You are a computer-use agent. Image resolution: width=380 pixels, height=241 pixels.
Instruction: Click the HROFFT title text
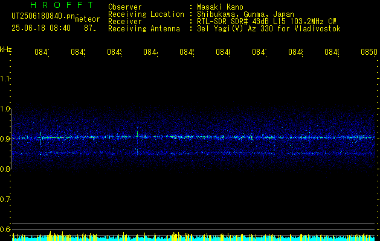62,5
